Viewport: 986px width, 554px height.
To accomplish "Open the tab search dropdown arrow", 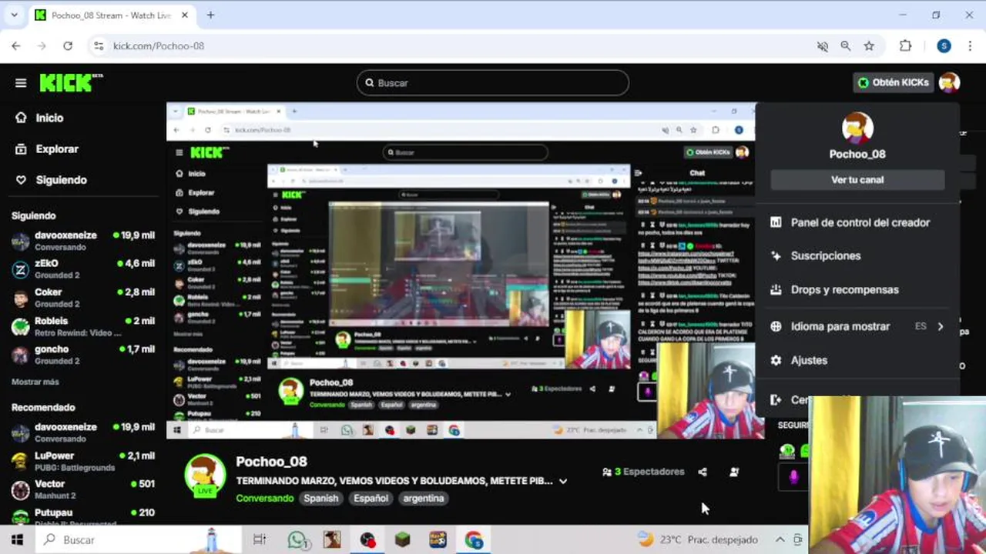I will 14,15.
